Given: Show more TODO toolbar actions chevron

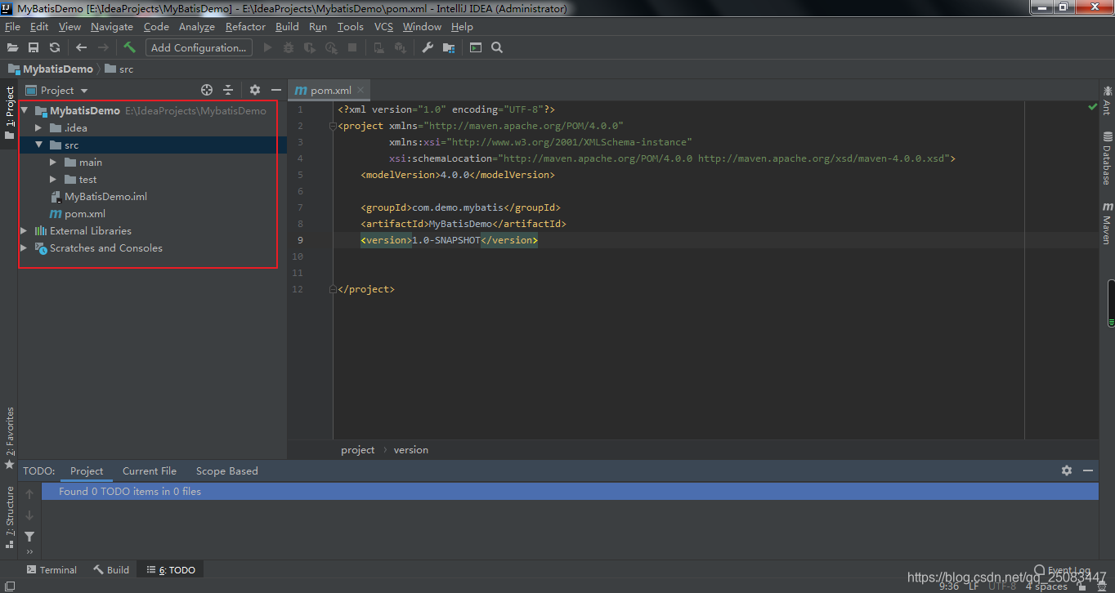Looking at the screenshot, I should pos(29,552).
